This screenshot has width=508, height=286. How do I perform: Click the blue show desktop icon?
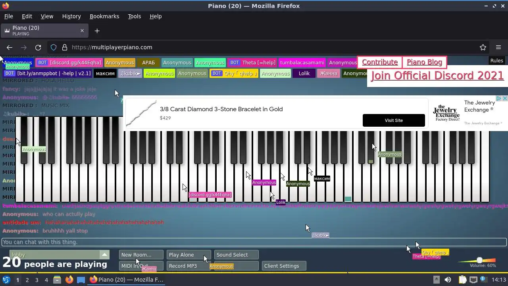click(x=81, y=280)
